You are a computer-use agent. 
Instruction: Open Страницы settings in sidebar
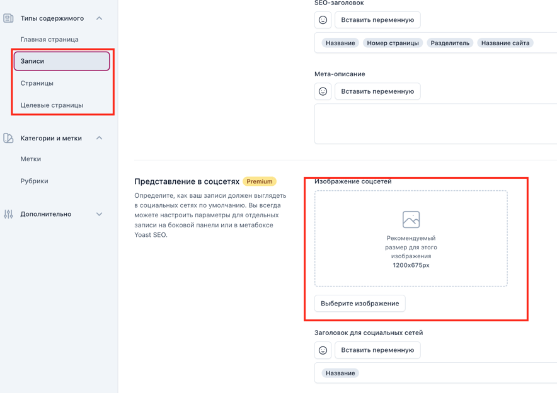coord(37,83)
